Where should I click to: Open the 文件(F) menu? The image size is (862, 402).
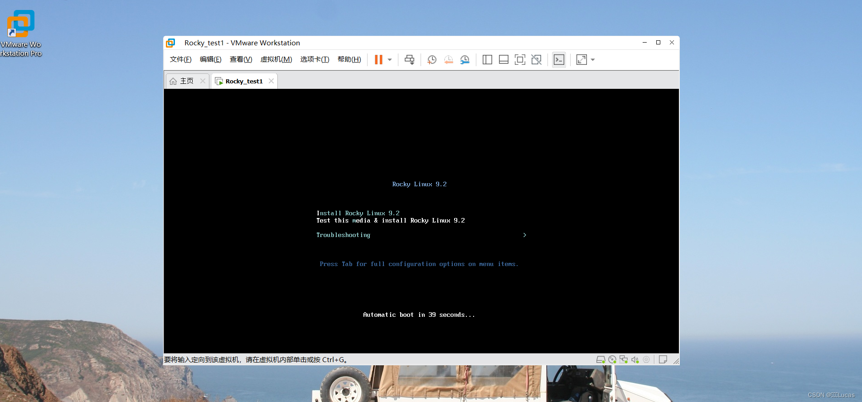[x=180, y=59]
